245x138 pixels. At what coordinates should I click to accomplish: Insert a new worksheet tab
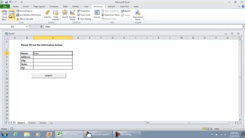point(51,123)
